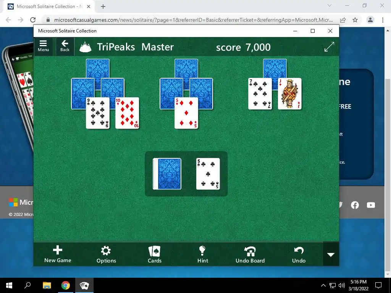
Task: Start a New Game
Action: (58, 254)
